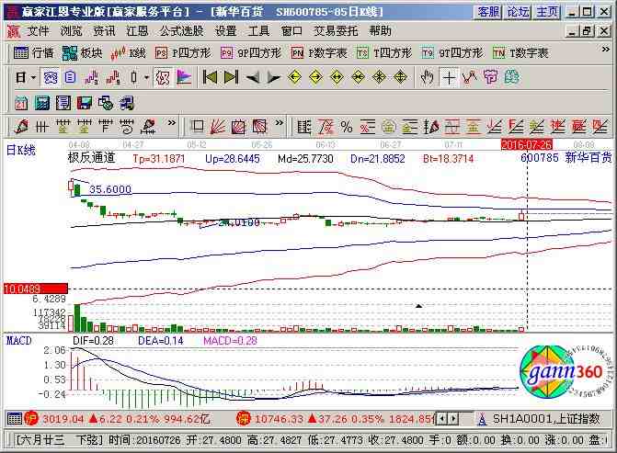Open the 资讯 menu
Image resolution: width=617 pixels, height=453 pixels.
[104, 30]
